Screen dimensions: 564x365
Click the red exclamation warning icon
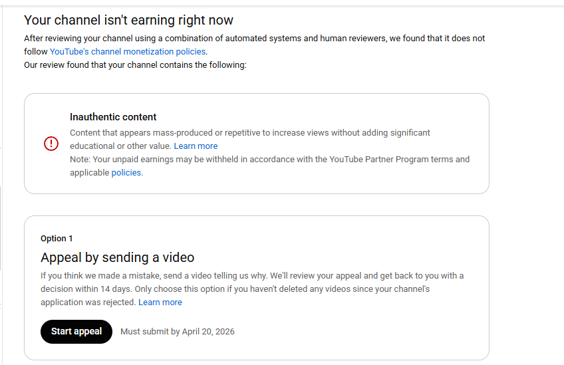pos(51,144)
